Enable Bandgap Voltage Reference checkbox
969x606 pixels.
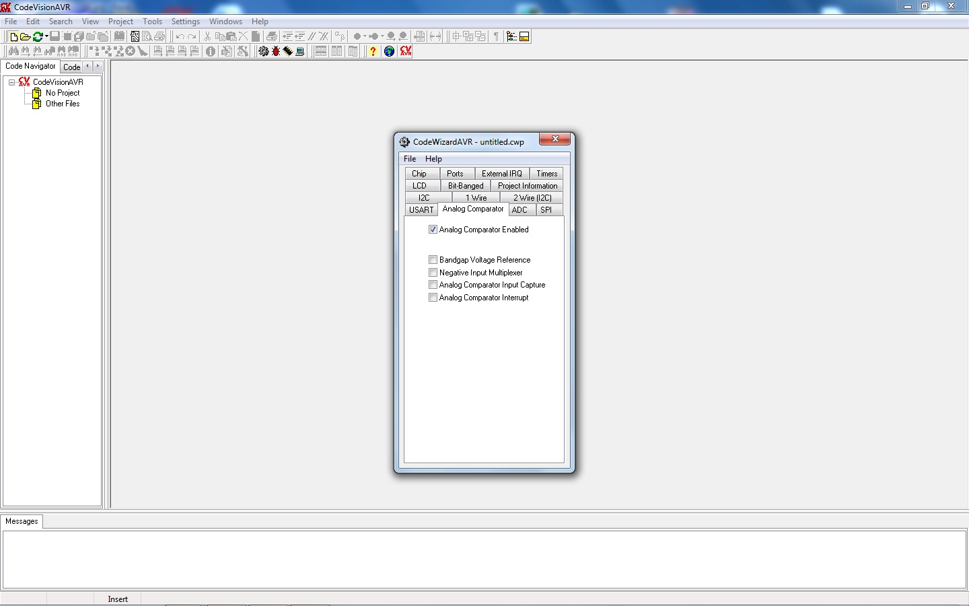433,260
